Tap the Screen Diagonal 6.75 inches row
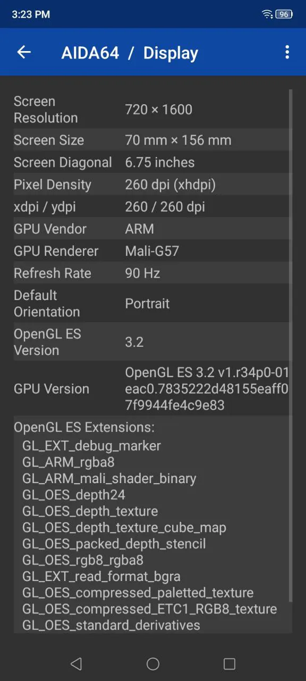Image resolution: width=306 pixels, height=681 pixels. pos(152,162)
